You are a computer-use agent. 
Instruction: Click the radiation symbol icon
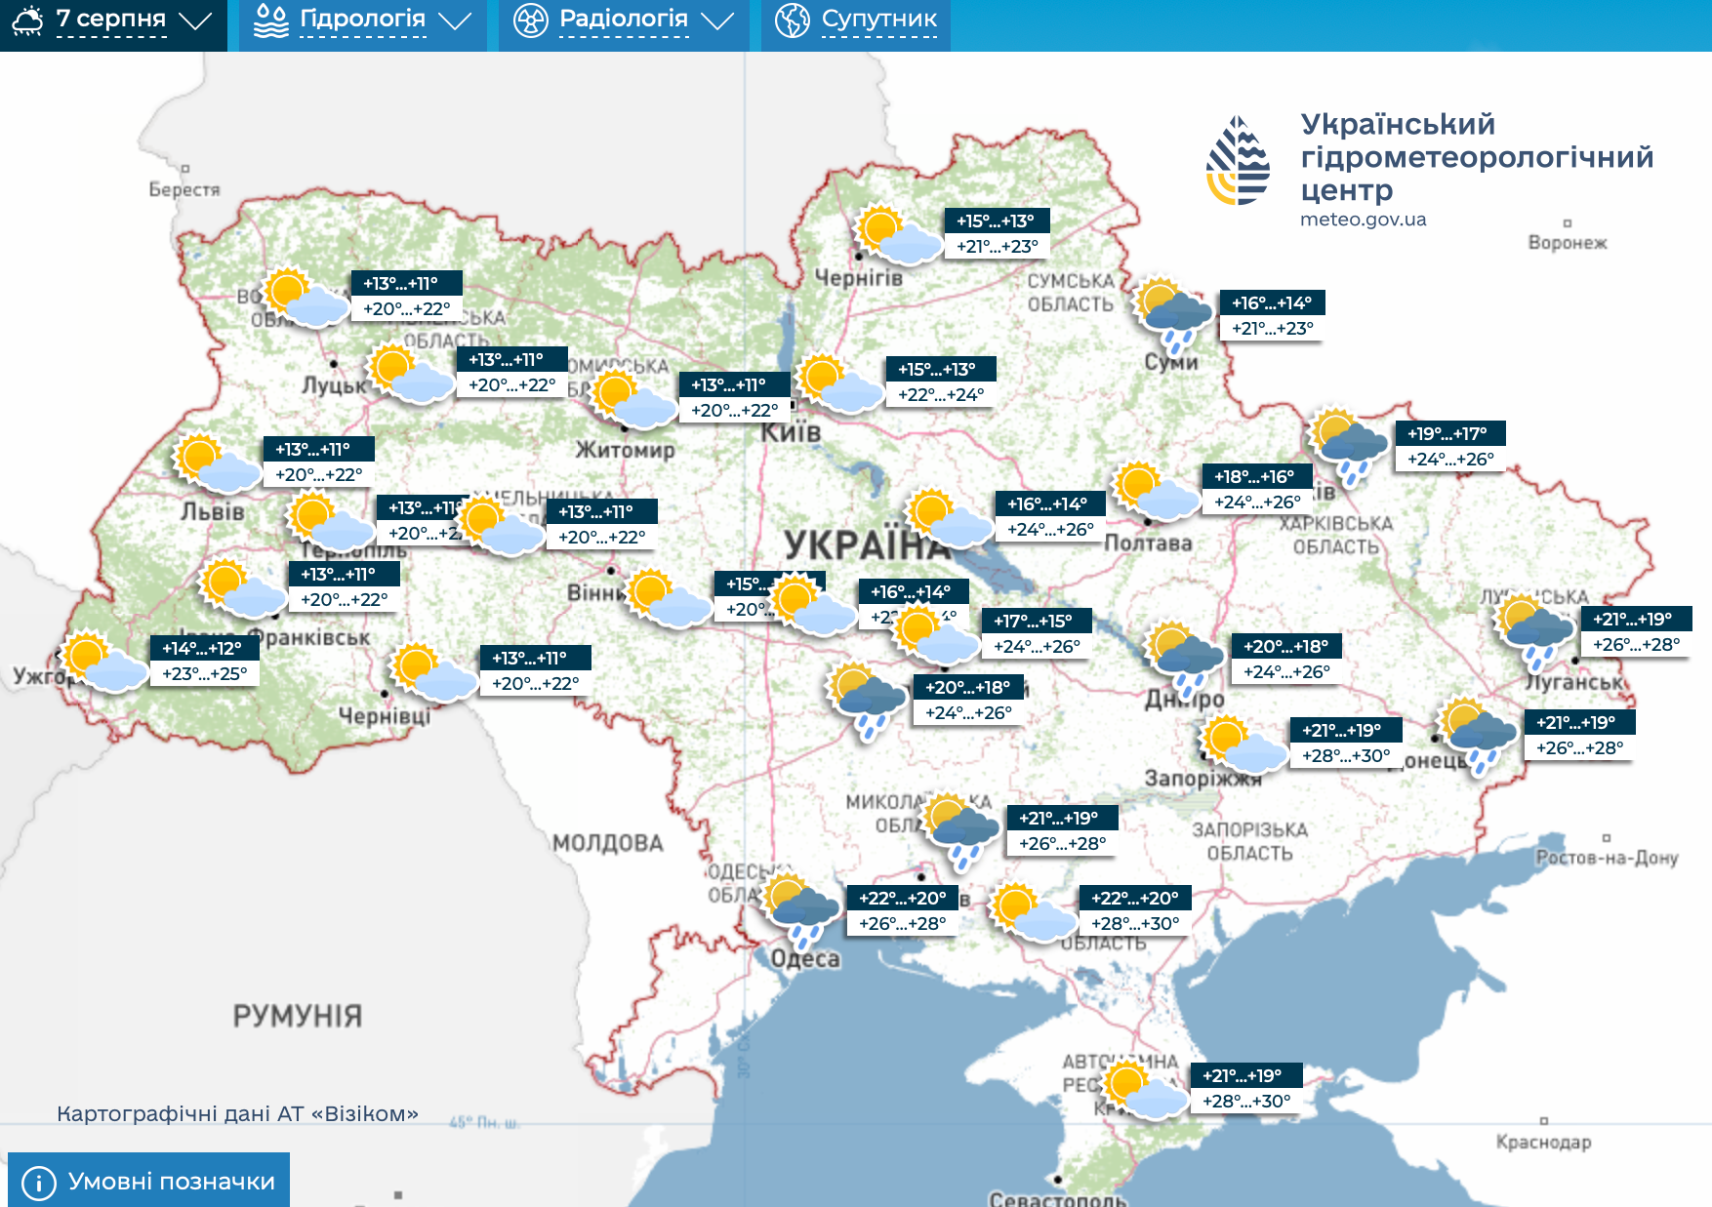point(530,20)
